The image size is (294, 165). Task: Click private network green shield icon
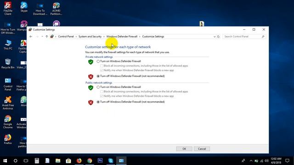point(91,62)
